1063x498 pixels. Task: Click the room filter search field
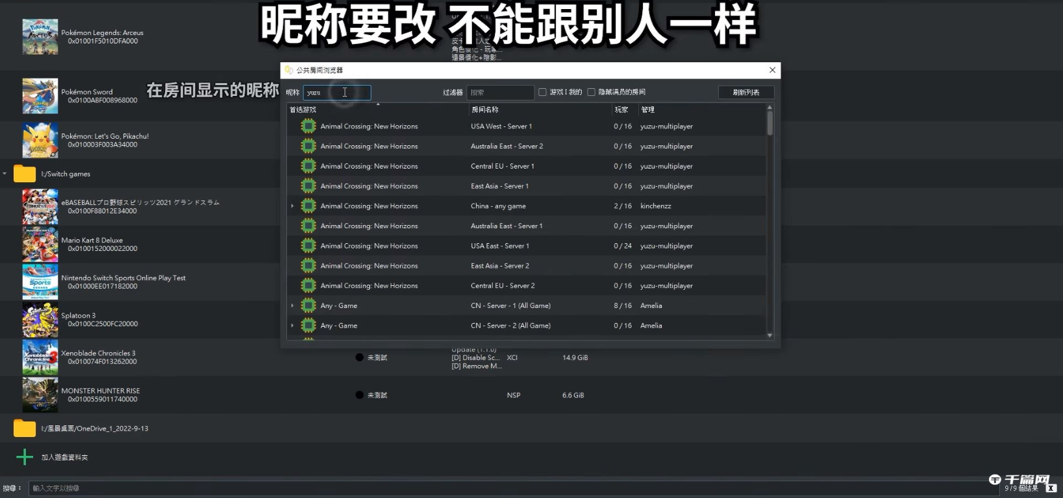point(500,92)
